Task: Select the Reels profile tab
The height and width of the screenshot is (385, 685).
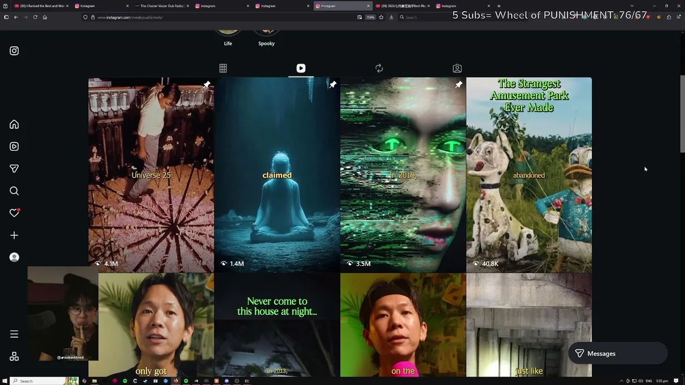Action: [301, 68]
